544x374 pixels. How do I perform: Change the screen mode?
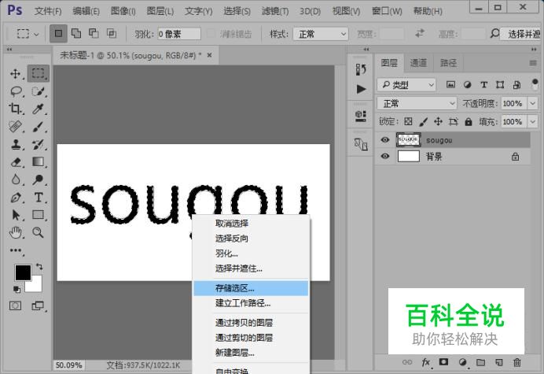pos(39,305)
